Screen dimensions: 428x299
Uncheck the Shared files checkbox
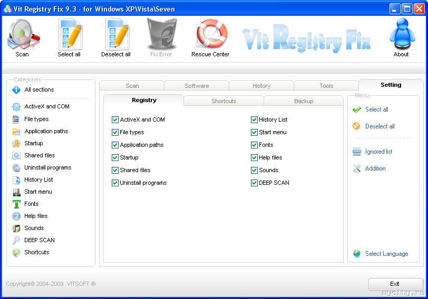115,171
